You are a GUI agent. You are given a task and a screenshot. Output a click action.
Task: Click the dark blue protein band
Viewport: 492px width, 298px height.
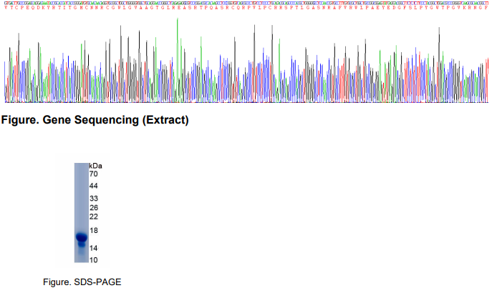[81, 237]
